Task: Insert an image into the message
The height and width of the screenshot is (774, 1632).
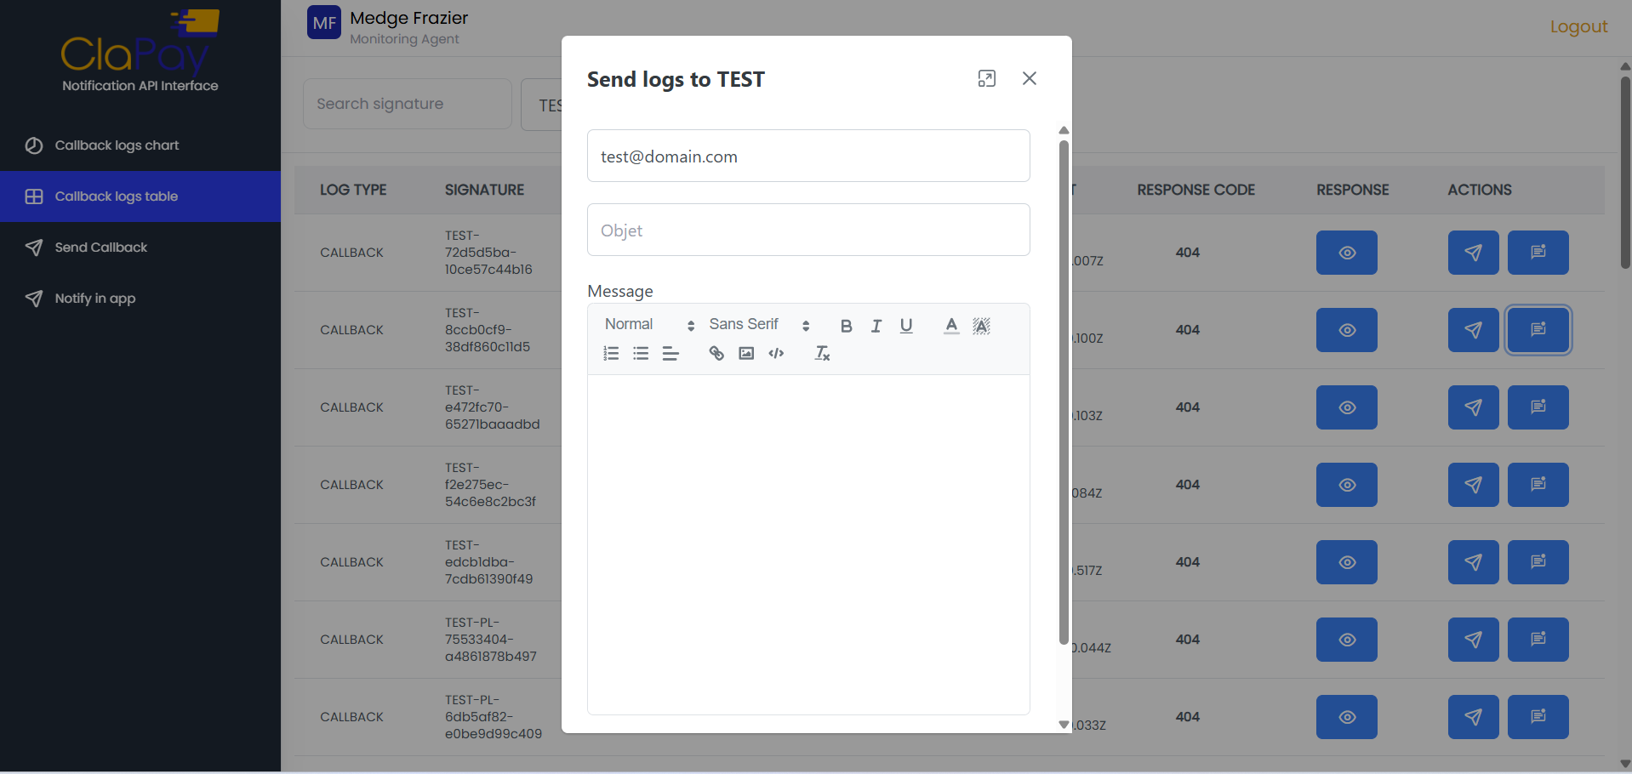Action: coord(746,354)
